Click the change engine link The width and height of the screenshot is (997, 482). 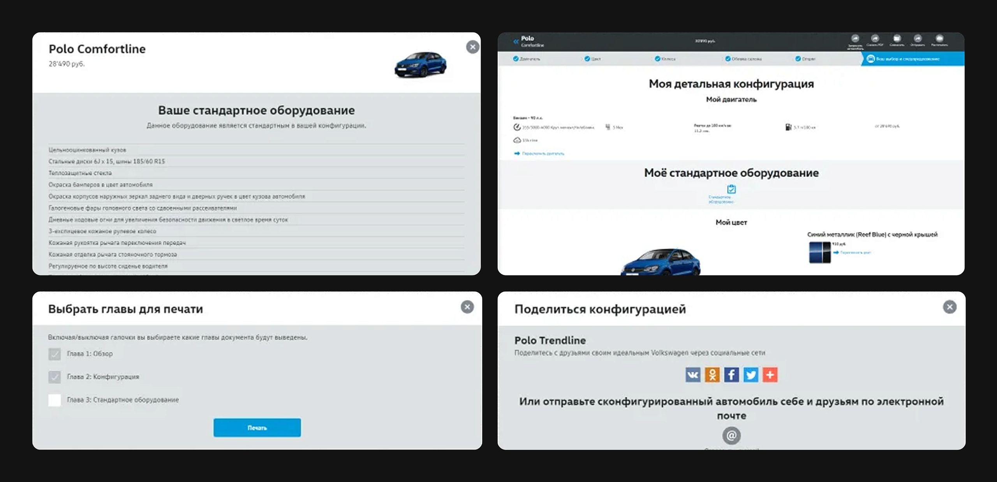tap(542, 154)
